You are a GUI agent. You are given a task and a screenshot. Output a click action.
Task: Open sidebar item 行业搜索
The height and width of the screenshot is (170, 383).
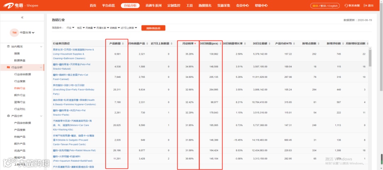[20, 81]
